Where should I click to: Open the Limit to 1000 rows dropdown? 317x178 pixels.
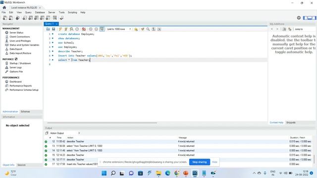pos(119,29)
